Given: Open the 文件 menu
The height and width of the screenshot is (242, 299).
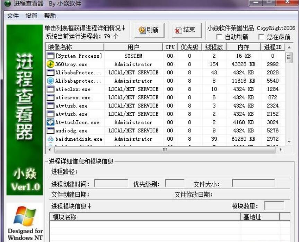Looking at the screenshot, I should pos(13,16).
